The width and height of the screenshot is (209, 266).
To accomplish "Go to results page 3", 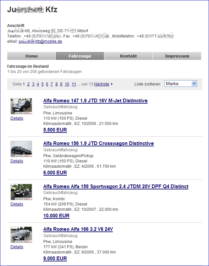I will click(x=33, y=84).
